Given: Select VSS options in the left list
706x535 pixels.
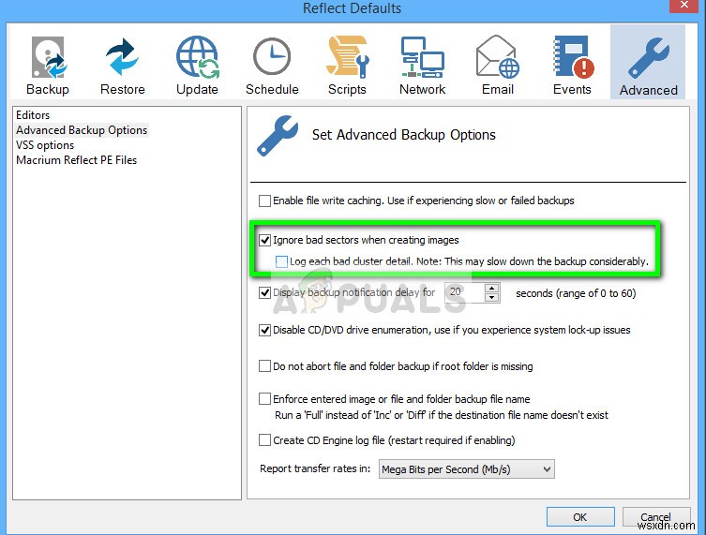Looking at the screenshot, I should pos(45,145).
